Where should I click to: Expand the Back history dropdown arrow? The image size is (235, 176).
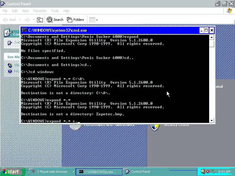tap(20, 20)
